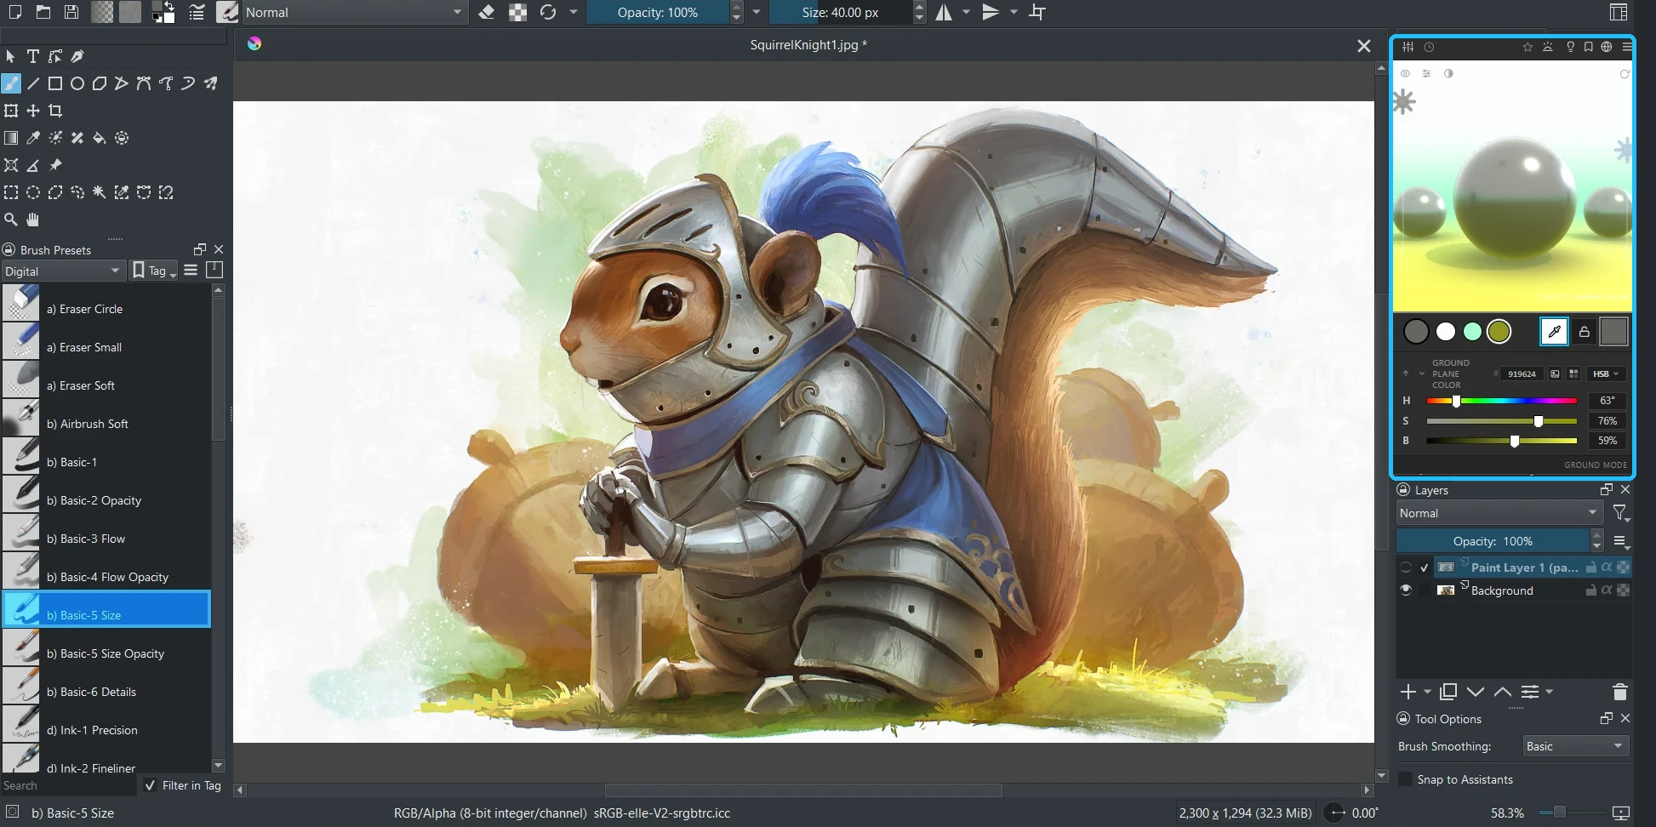Image resolution: width=1656 pixels, height=827 pixels.
Task: Select the Ellipse shape tool
Action: point(77,83)
